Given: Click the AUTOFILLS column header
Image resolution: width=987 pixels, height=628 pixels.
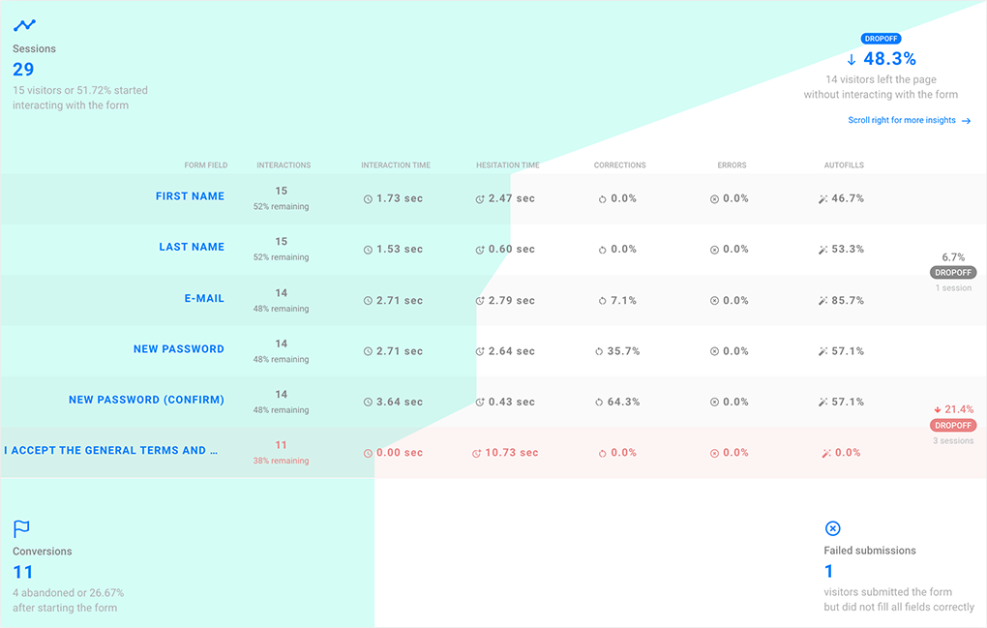Looking at the screenshot, I should (x=844, y=165).
